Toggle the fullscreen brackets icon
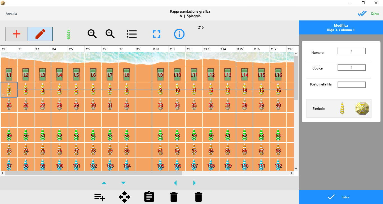Screen dimensions: 383x204 156,34
